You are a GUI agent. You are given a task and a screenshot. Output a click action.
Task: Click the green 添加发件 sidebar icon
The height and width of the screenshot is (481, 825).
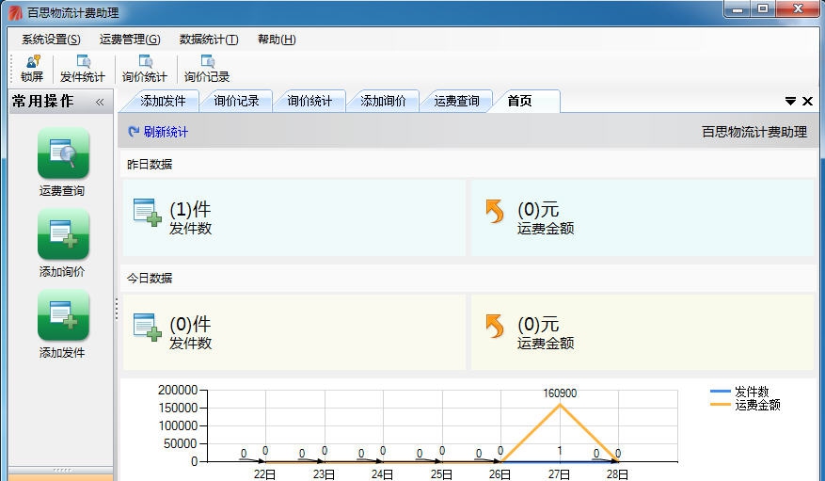click(x=63, y=315)
